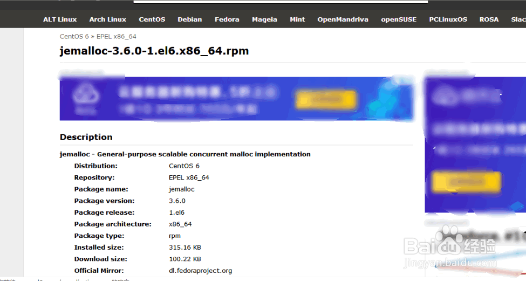Open the PCLinuxOS distribution page

[448, 19]
